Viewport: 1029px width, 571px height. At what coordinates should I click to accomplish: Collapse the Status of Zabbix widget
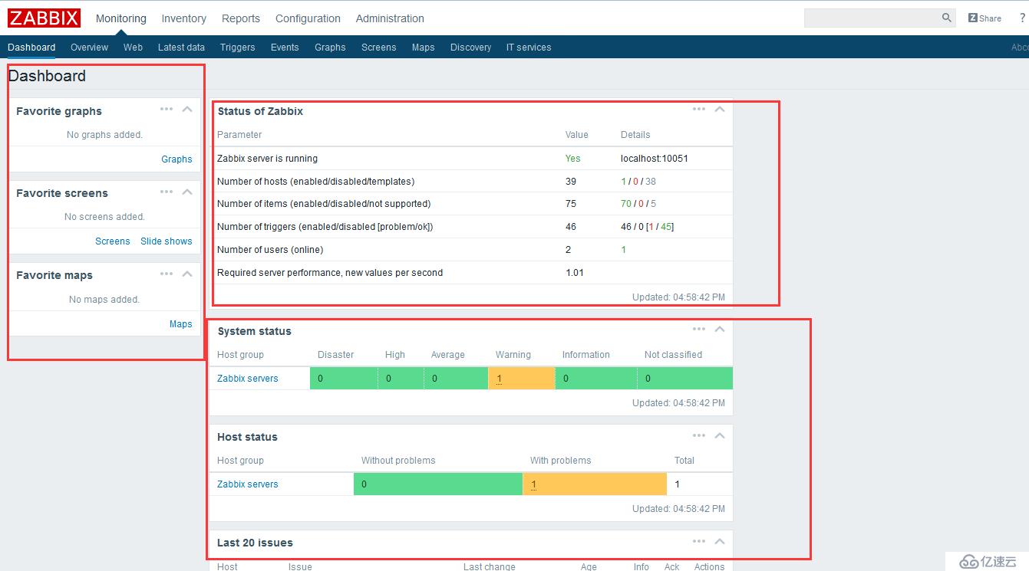[x=720, y=109]
